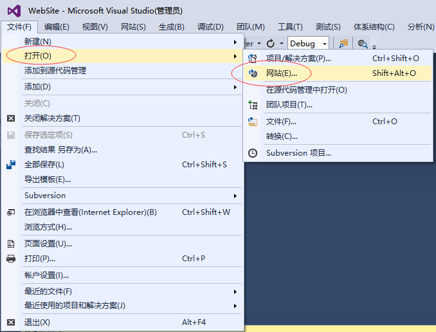The width and height of the screenshot is (436, 332).
Task: Expand 最近使用的项目和解决方案(J) submenu arrow
Action: point(235,306)
